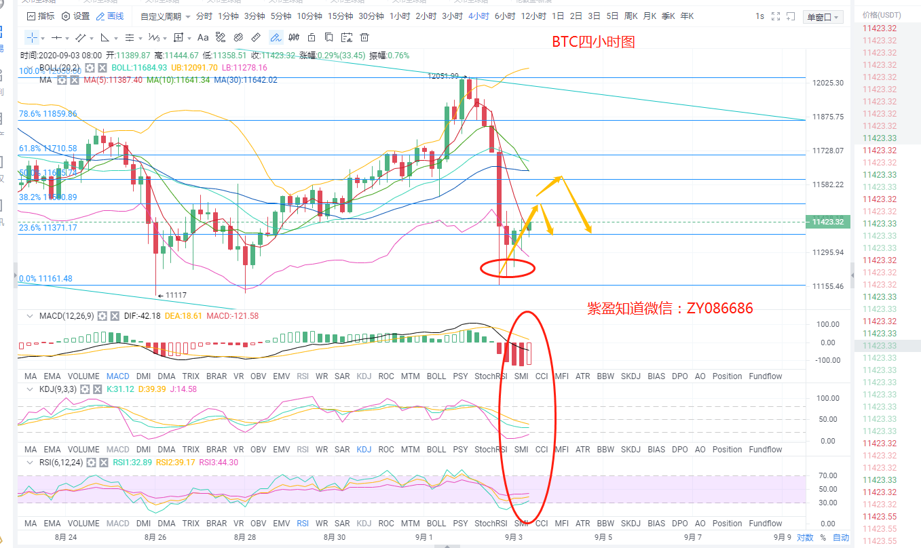Select the ruler measurement tool
Image resolution: width=921 pixels, height=548 pixels.
[x=256, y=37]
